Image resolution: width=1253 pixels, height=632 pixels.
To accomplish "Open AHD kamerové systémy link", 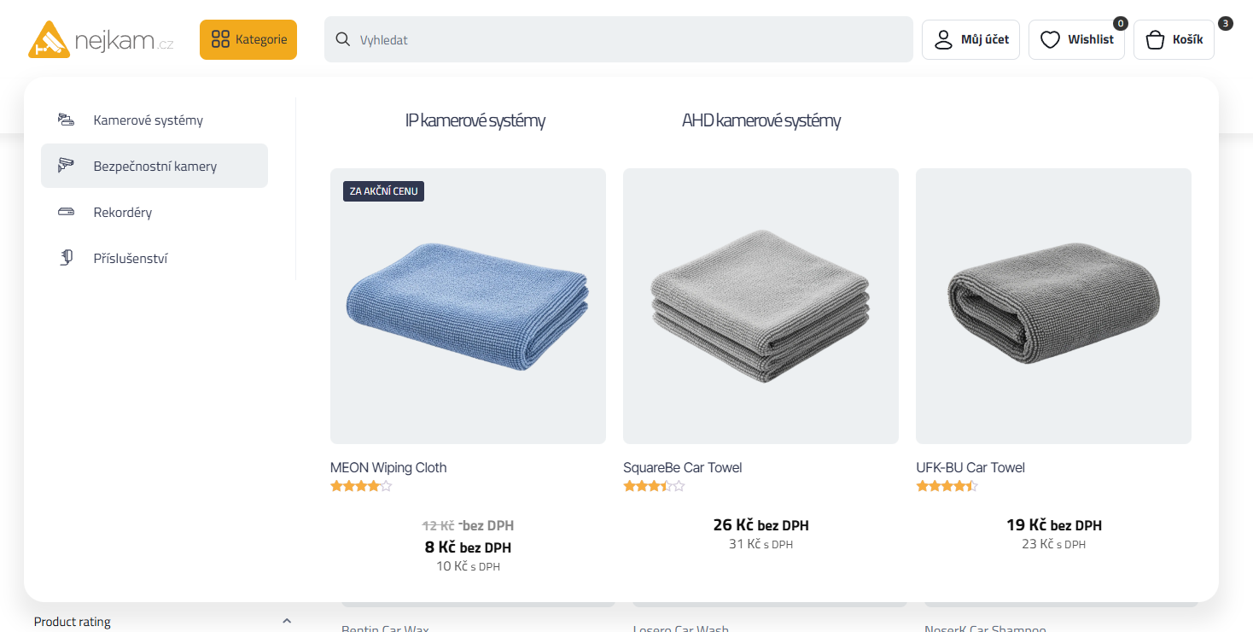I will point(761,120).
